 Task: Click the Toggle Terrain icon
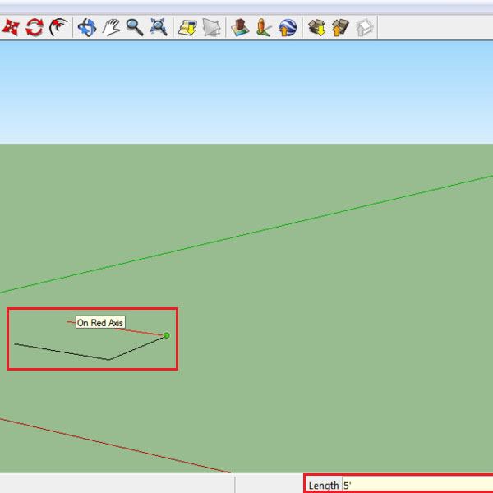211,28
